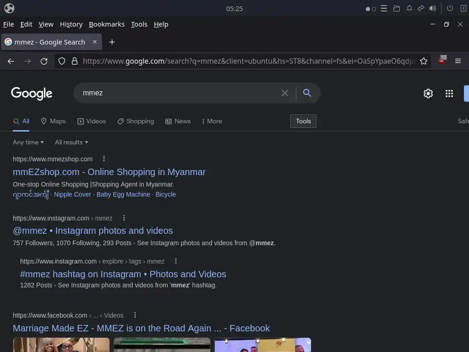Open the network connection tray icon
This screenshot has height=352, width=469.
tap(421, 8)
